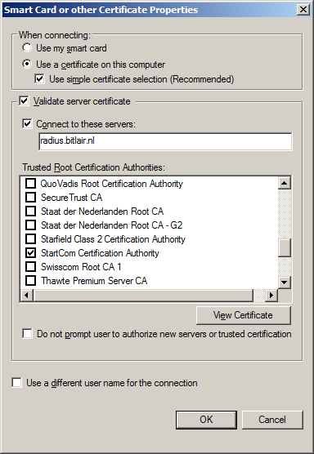Screen dimensions: 314x454
Task: Click the vertical scrollbar thumb in authorities list
Action: pos(284,248)
